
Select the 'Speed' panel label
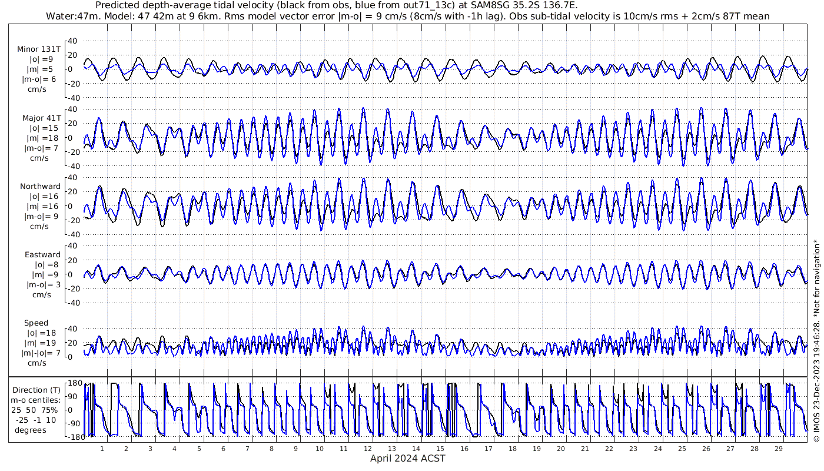click(36, 323)
